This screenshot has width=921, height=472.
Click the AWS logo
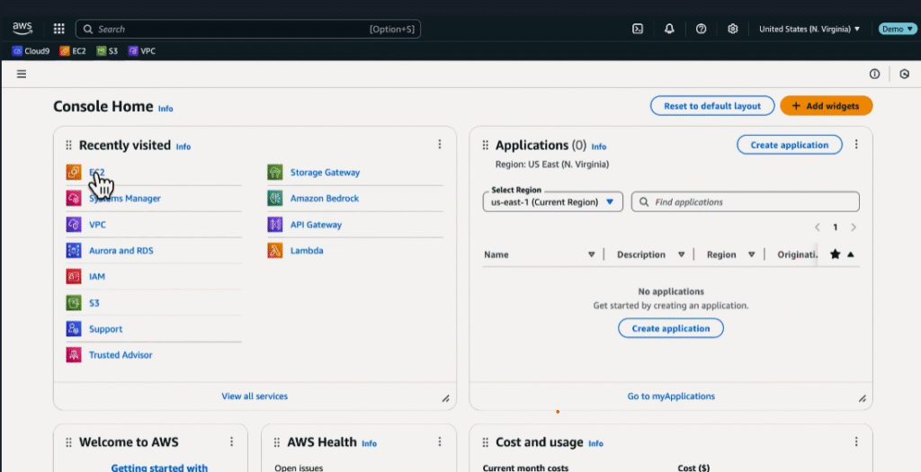click(x=22, y=29)
